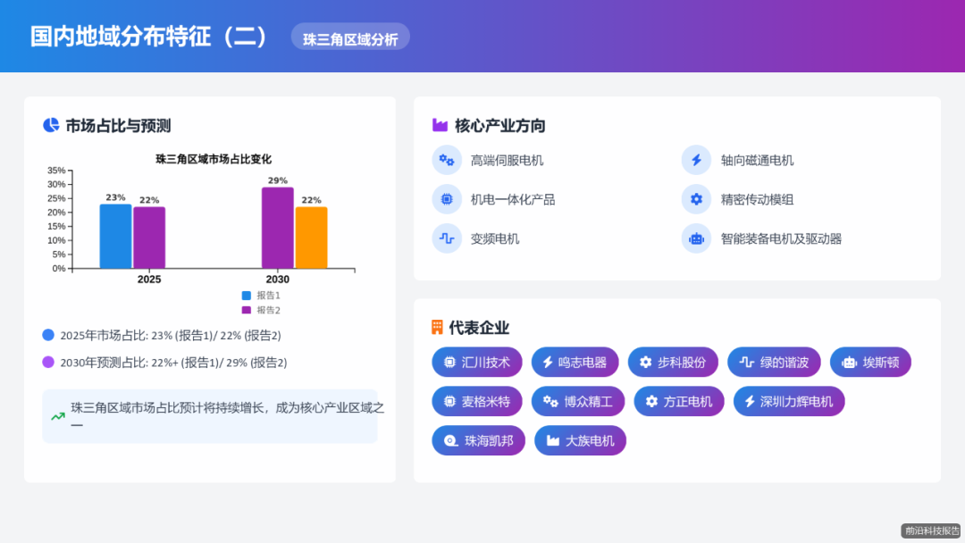Screen dimensions: 965x543
Task: Open the 珠三角区域分析 badge
Action: 350,37
